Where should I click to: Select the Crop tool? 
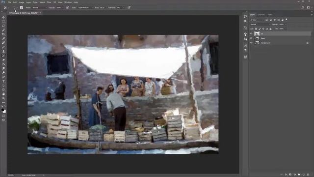3,34
